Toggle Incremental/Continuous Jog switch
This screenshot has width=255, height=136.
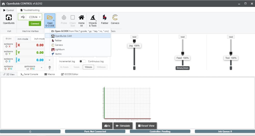click(x=82, y=61)
